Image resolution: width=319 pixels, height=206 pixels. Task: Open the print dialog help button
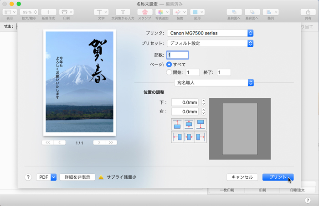28,177
